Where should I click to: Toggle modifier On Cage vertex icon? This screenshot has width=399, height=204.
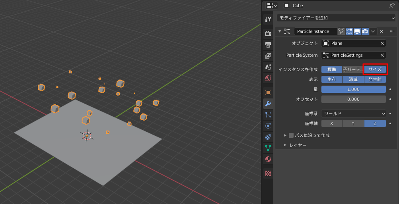[x=341, y=31]
